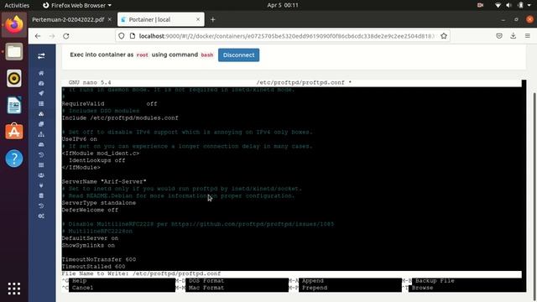The image size is (537, 302).
Task: Launch Files from Ubuntu dock
Action: tap(14, 52)
